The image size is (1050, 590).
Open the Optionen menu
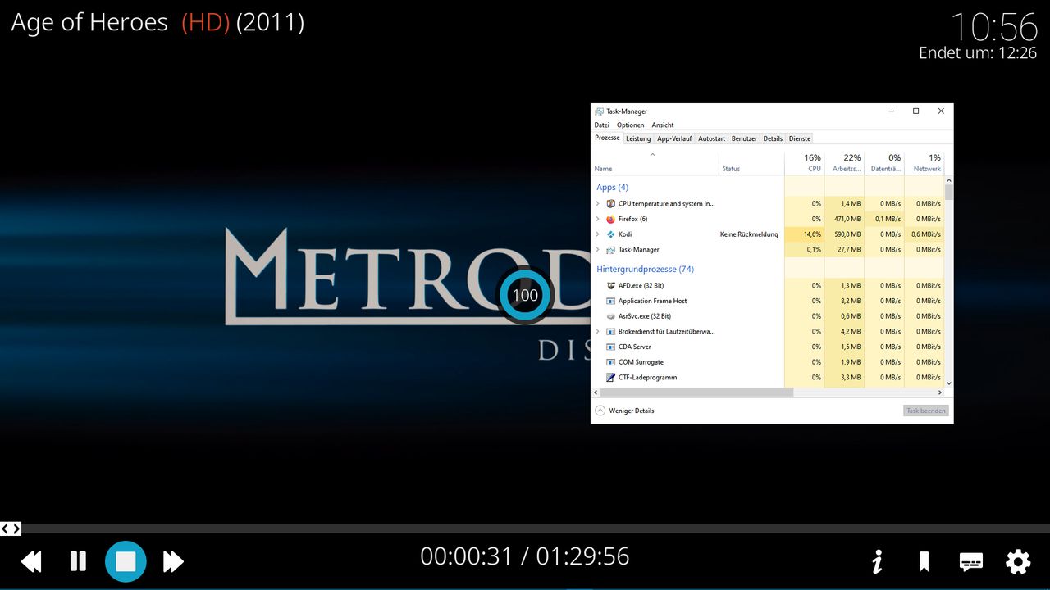pos(631,125)
